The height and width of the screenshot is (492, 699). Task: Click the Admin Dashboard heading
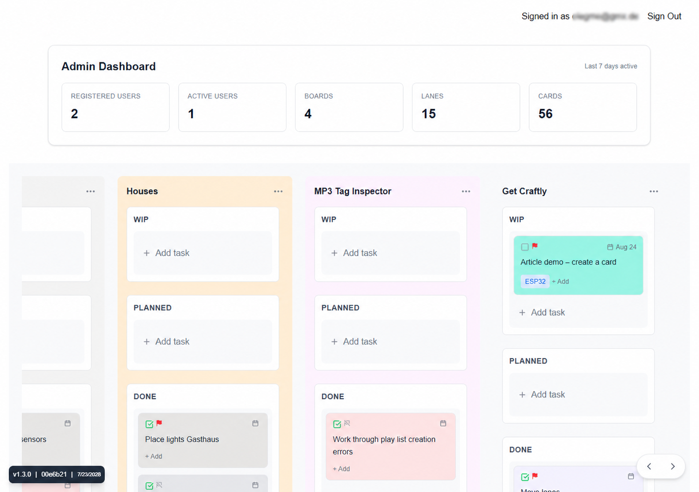click(x=108, y=66)
